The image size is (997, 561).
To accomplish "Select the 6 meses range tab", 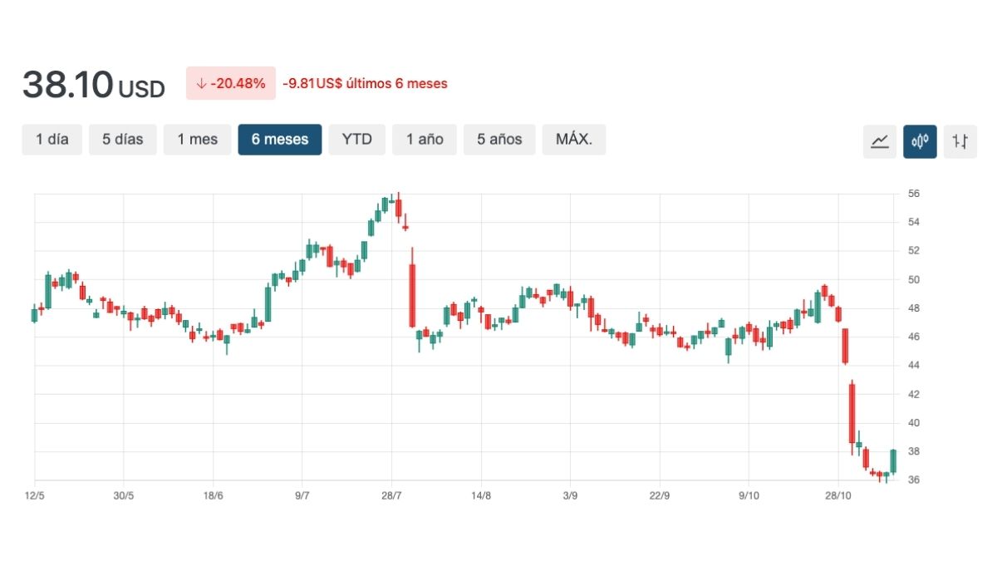I will [279, 140].
